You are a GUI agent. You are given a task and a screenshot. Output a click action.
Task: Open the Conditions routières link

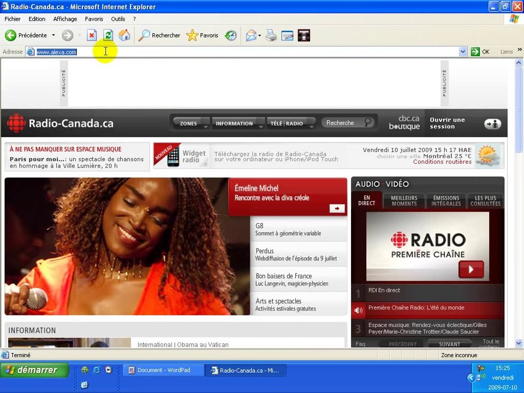click(442, 162)
